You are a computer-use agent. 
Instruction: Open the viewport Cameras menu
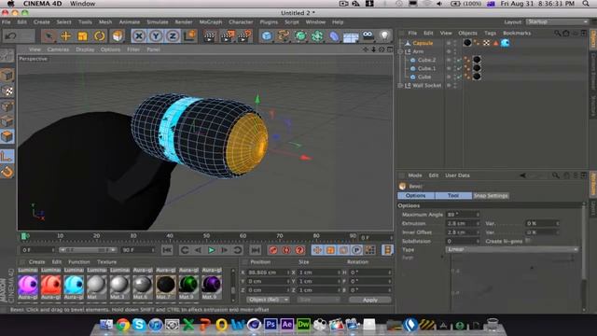58,49
